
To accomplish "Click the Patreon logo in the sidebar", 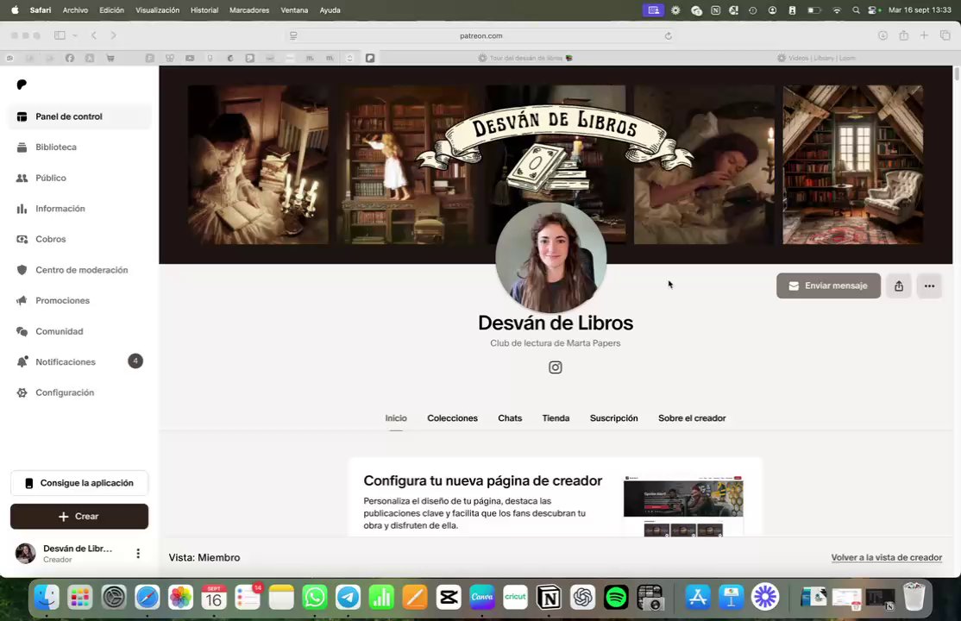I will pyautogui.click(x=22, y=85).
